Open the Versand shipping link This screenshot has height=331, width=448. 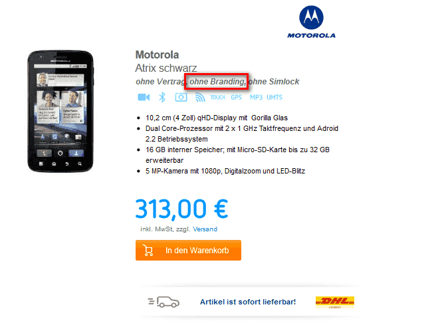[x=205, y=229]
